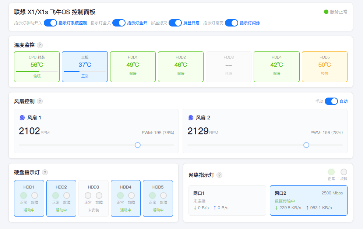
Task: Click the CPU 封装 temperature bar
Action: (x=37, y=71)
